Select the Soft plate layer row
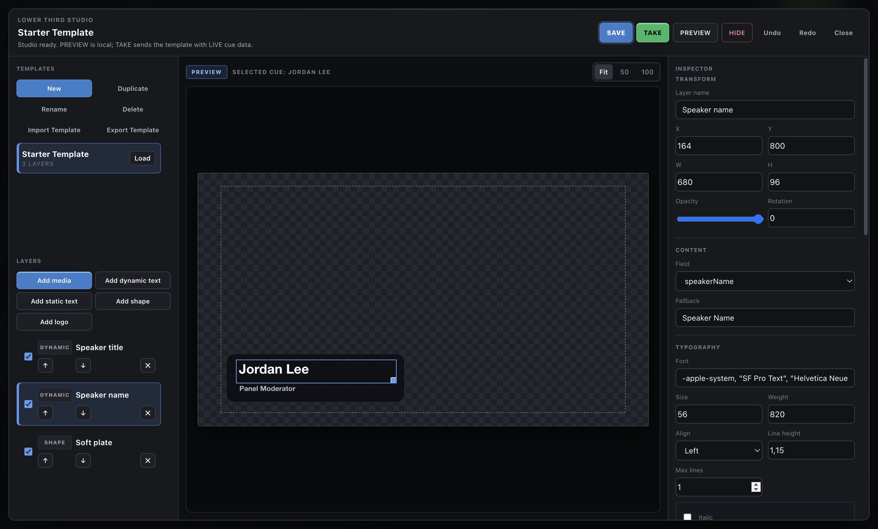Image resolution: width=878 pixels, height=529 pixels. [89, 451]
